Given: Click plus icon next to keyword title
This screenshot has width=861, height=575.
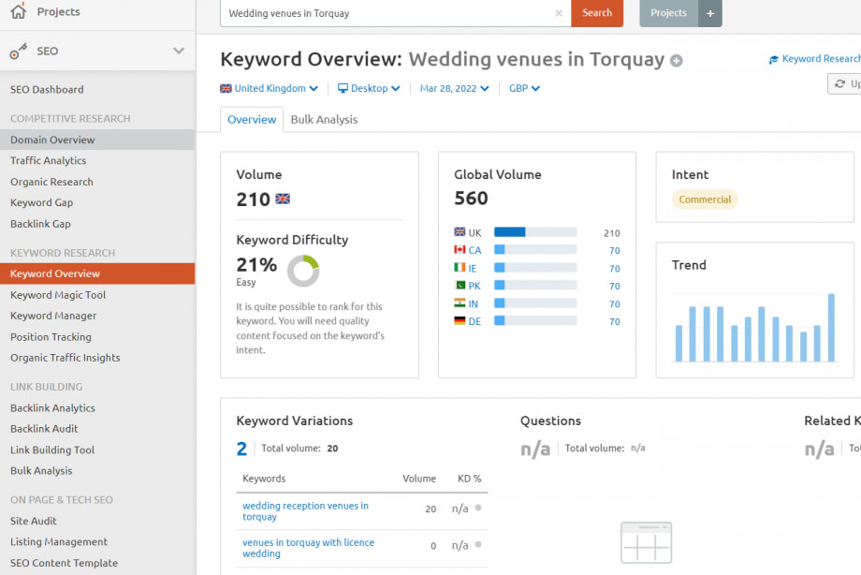Looking at the screenshot, I should click(x=676, y=61).
